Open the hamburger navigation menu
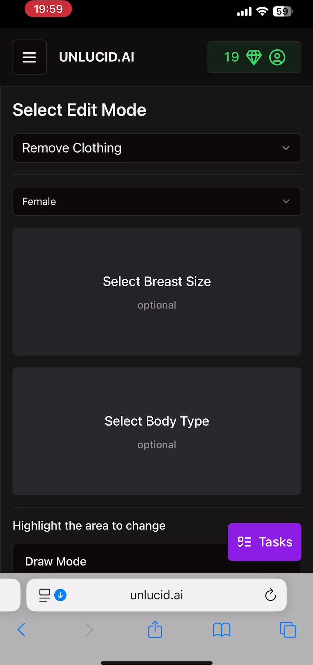Image resolution: width=313 pixels, height=665 pixels. (x=29, y=57)
